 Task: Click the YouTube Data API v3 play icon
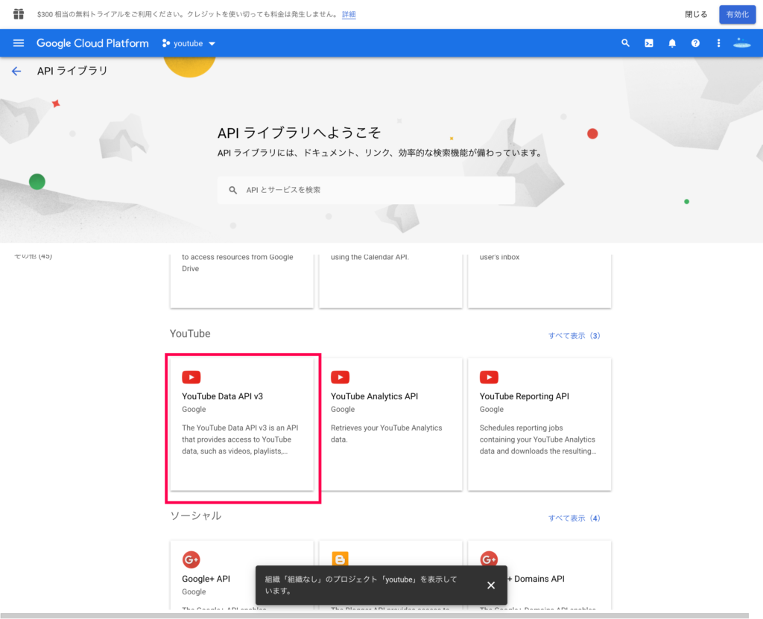click(191, 377)
